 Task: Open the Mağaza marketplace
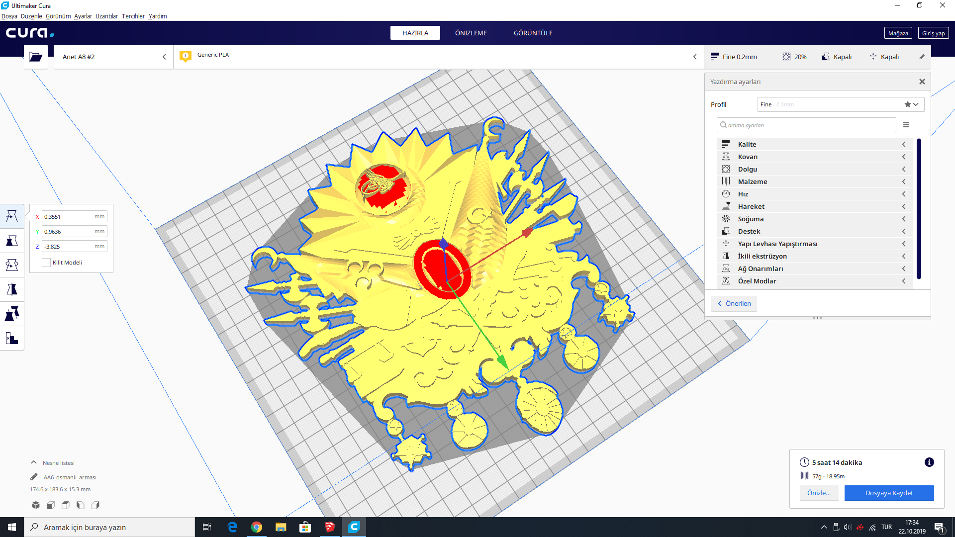898,33
